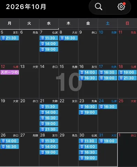
Task: Tap the 空 icon on October 18 21:30 event
Action: [121, 78]
